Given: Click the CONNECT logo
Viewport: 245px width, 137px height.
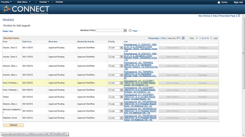Looking at the screenshot, I should (x=25, y=9).
